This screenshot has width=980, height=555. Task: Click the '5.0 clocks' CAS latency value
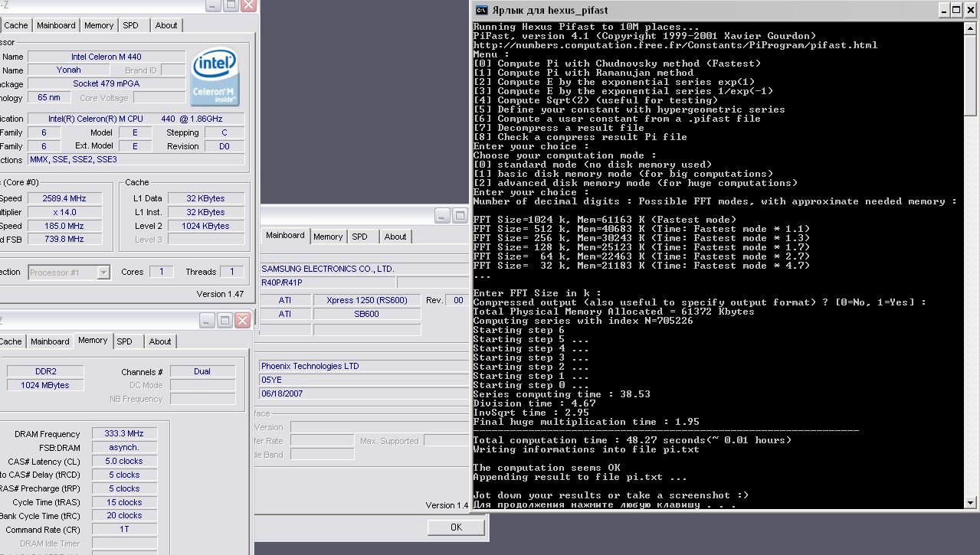tap(124, 461)
